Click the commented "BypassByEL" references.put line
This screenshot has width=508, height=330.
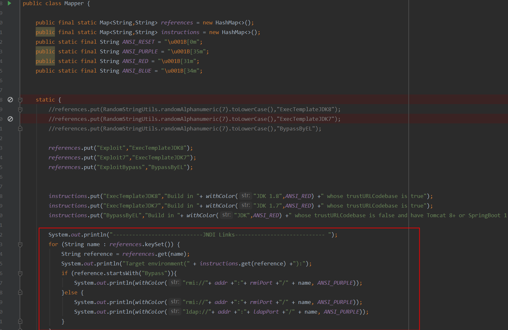pos(185,129)
